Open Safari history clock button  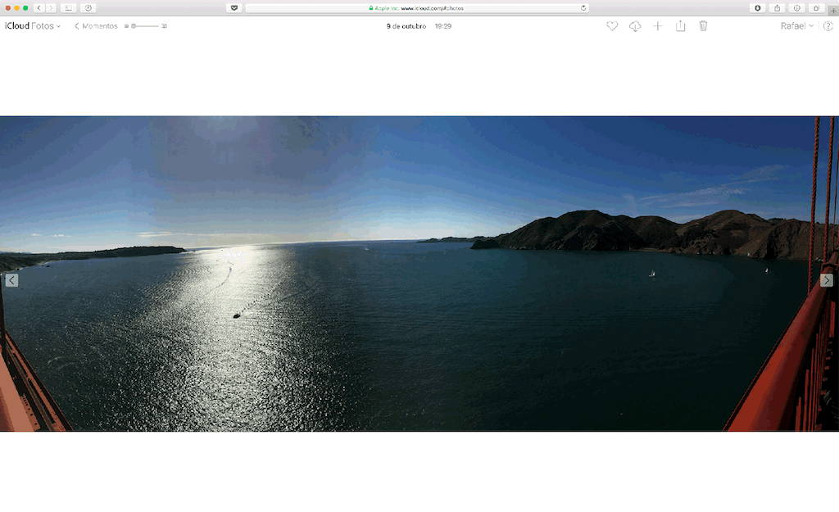tap(88, 8)
